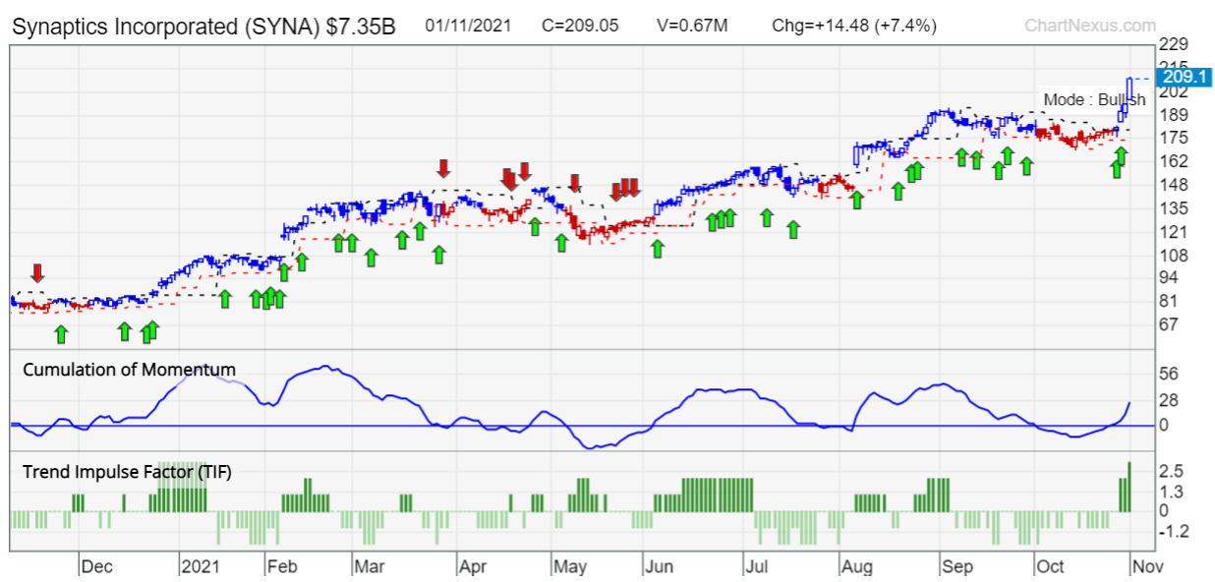This screenshot has width=1215, height=582.
Task: Click the Apr month label
Action: [x=475, y=567]
